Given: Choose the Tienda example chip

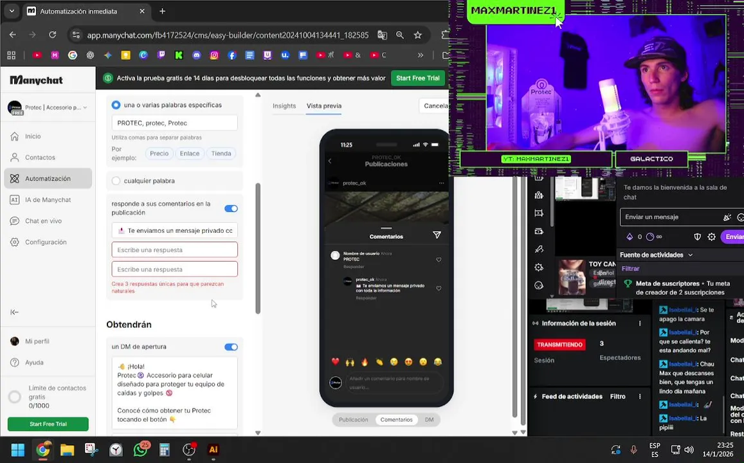Looking at the screenshot, I should click(221, 153).
